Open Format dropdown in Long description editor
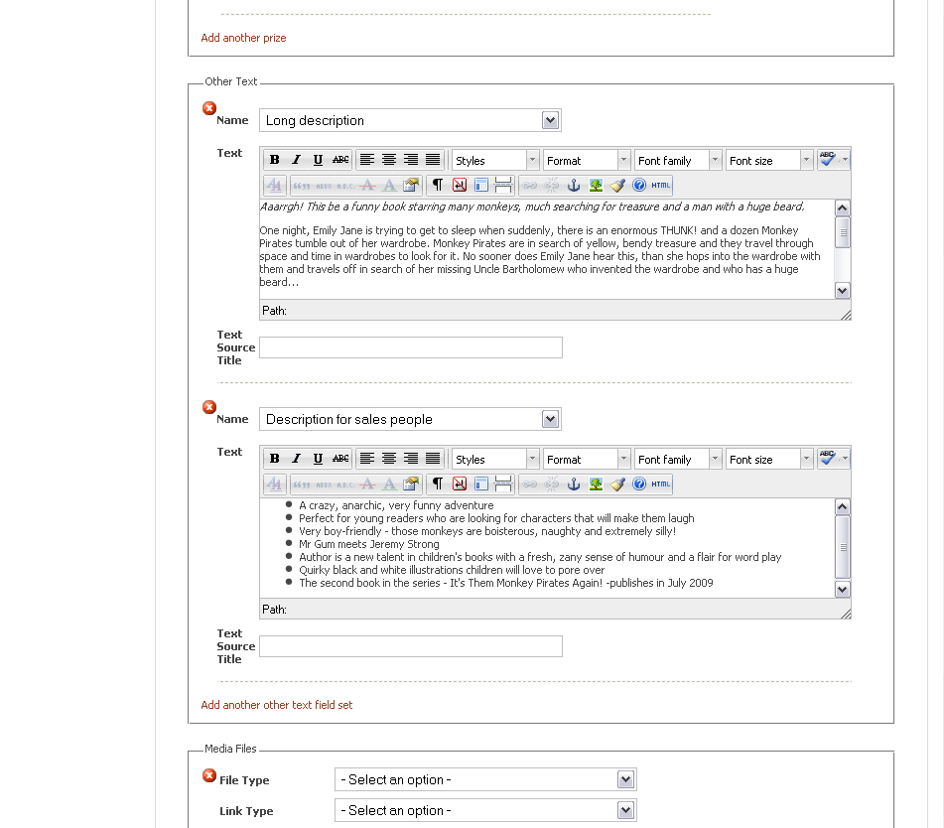Image resolution: width=944 pixels, height=828 pixels. click(587, 161)
